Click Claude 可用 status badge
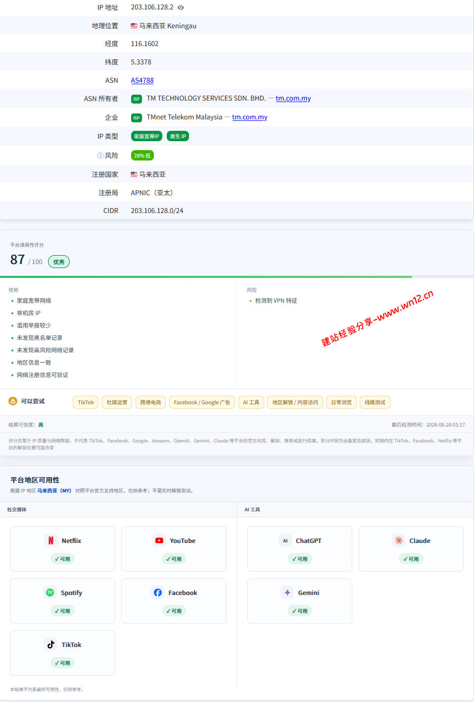 (x=411, y=559)
